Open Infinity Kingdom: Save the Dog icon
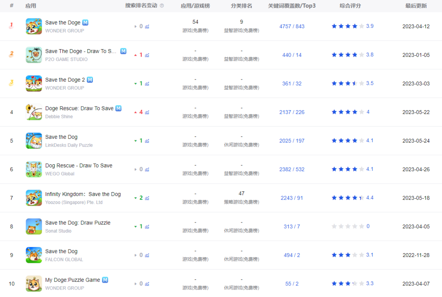 (34, 198)
